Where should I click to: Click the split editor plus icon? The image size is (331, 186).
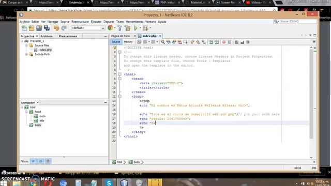tap(314, 42)
